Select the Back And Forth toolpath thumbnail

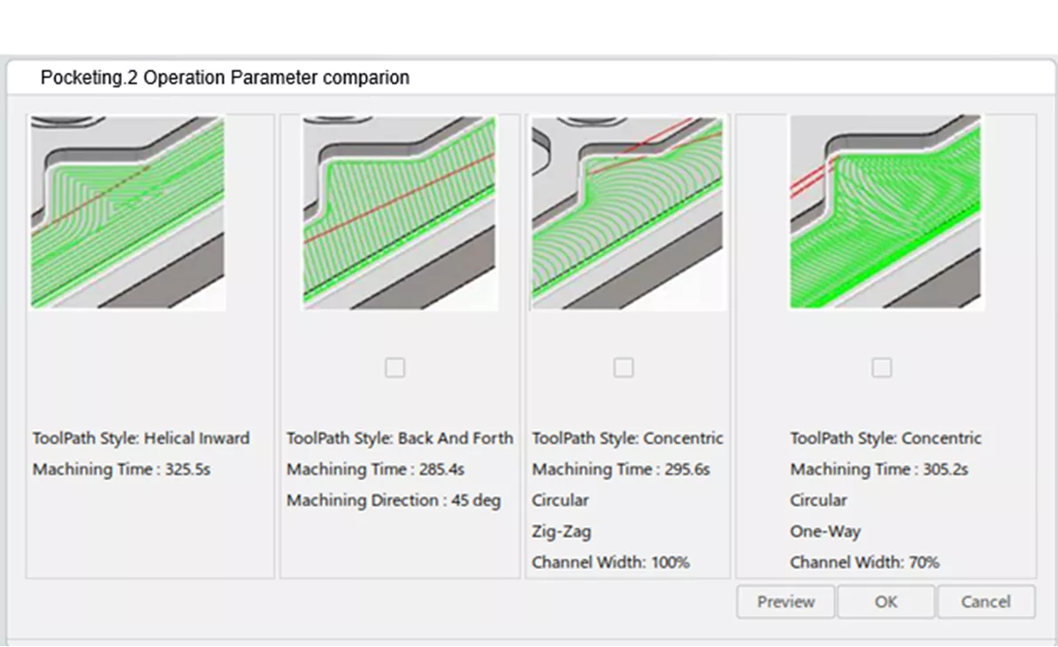coord(400,212)
